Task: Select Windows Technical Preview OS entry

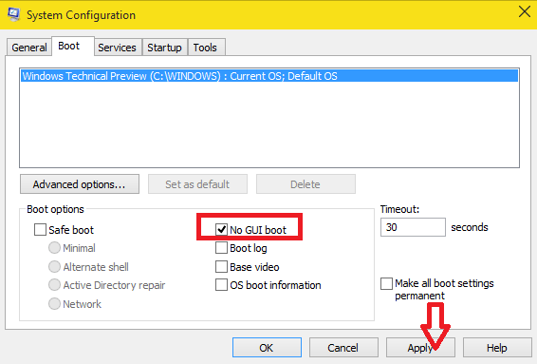Action: [269, 76]
